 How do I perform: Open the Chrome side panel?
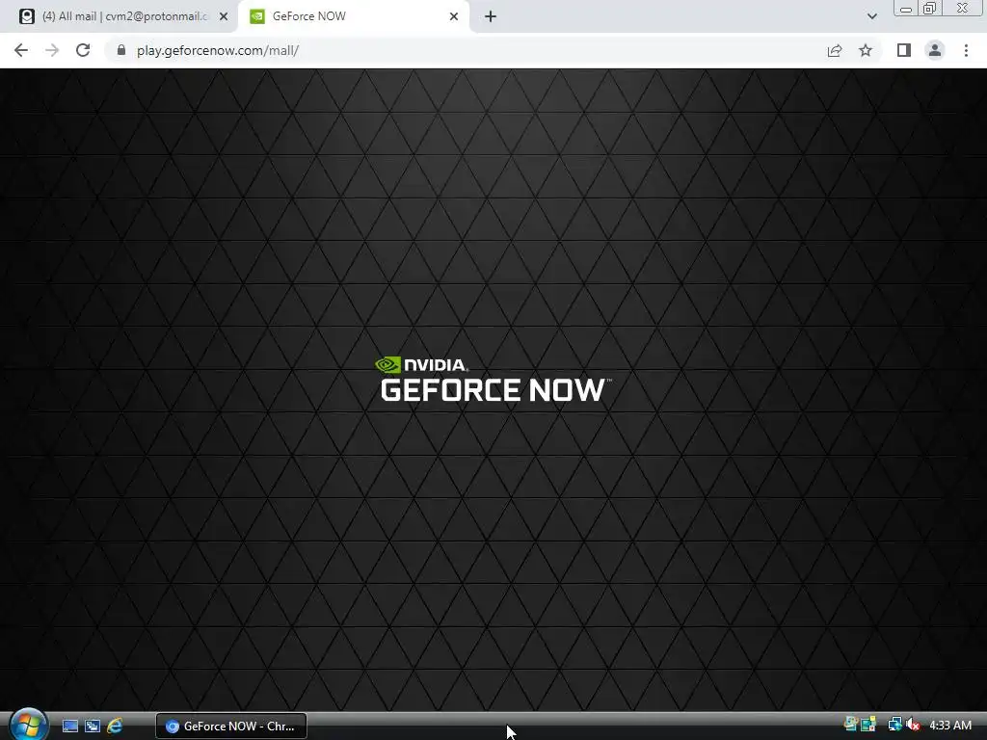(x=904, y=50)
